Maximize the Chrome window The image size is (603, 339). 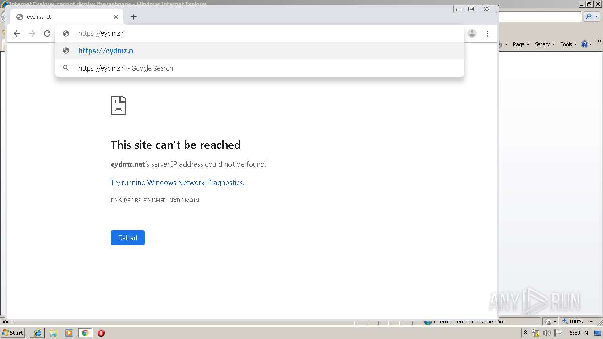pos(471,9)
